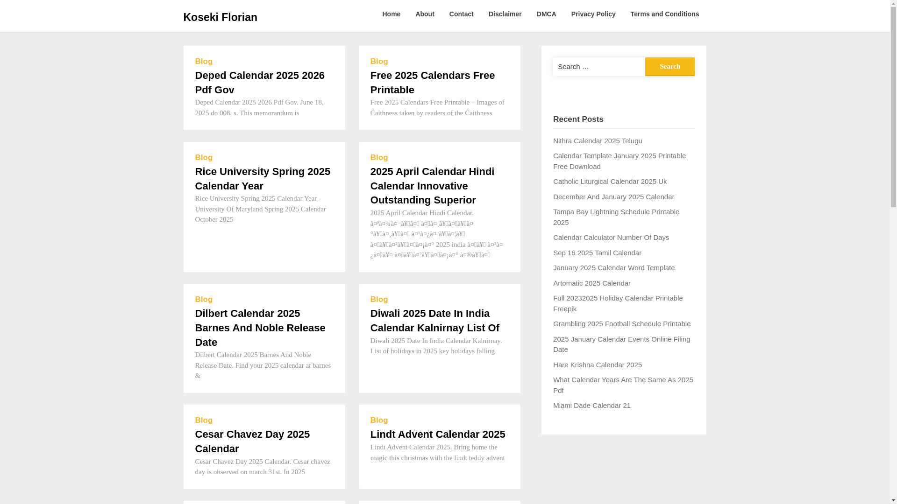
Task: Open Hare Krishna Calendar 2025 recent post
Action: pos(597,365)
